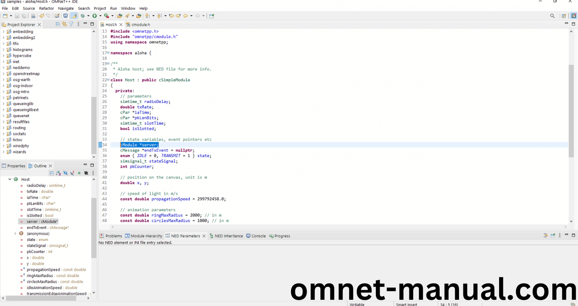
Task: Switch to the cmodule.h editor tab
Action: coord(140,24)
